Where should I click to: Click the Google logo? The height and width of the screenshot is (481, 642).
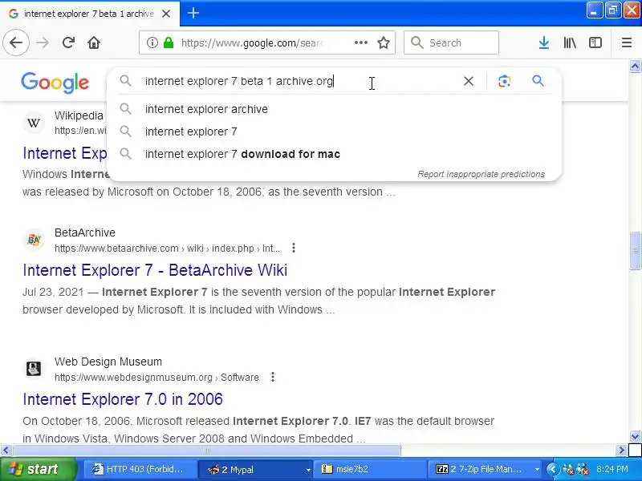point(55,83)
